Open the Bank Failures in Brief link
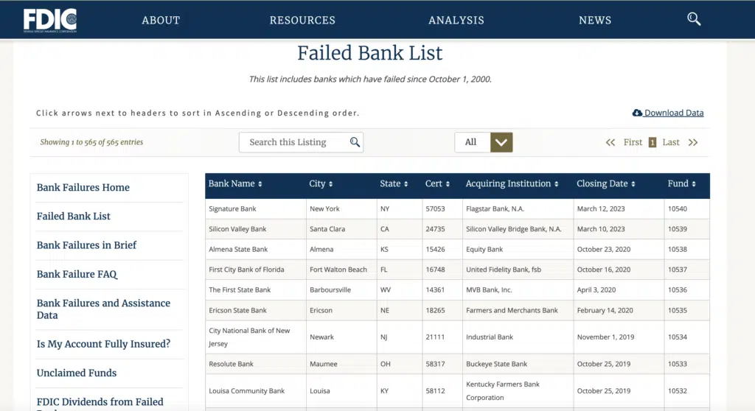The image size is (755, 411). [x=86, y=245]
